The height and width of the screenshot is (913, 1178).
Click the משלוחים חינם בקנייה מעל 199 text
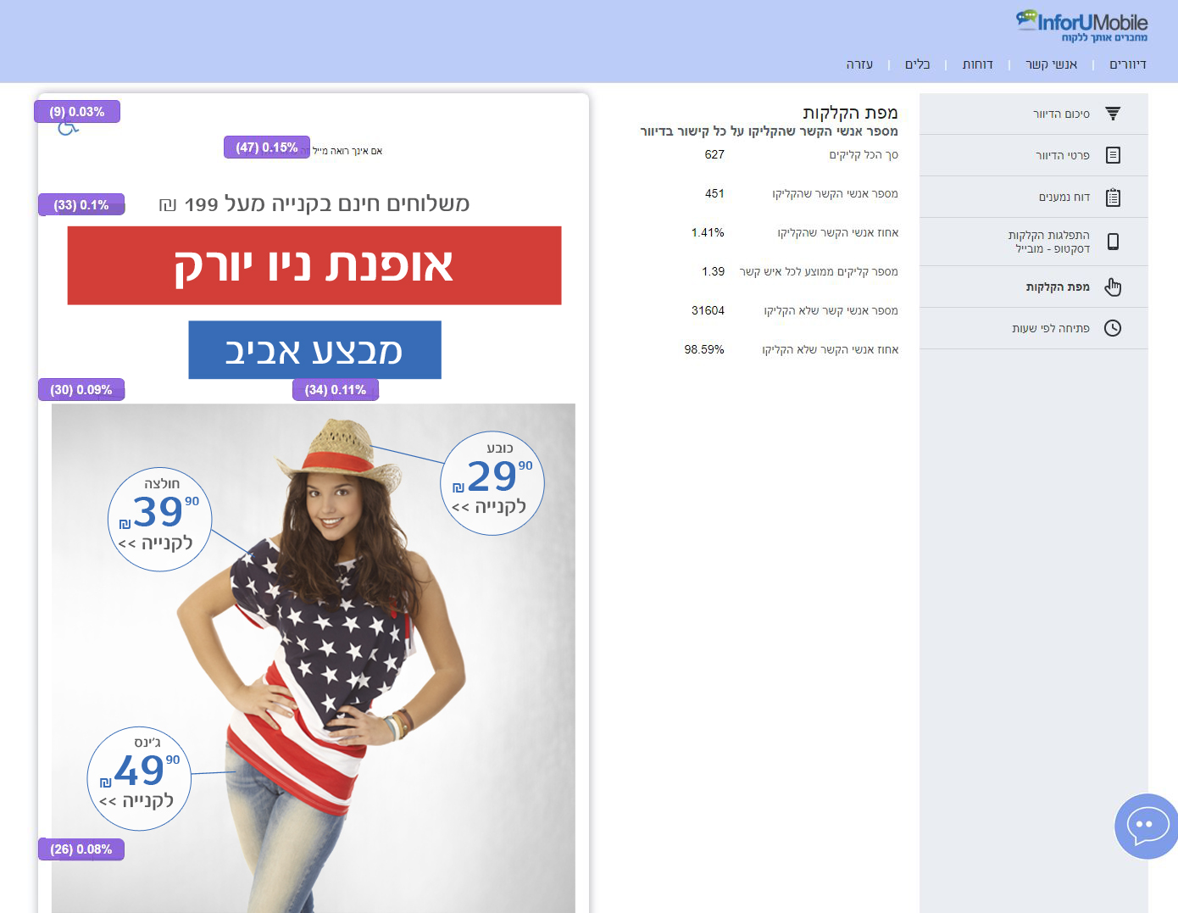pos(314,204)
